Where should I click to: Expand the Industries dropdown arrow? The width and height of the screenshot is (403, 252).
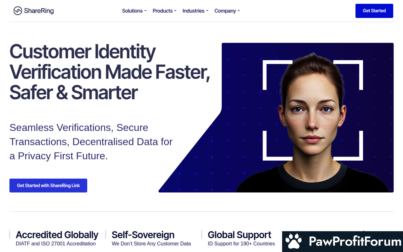click(x=207, y=11)
